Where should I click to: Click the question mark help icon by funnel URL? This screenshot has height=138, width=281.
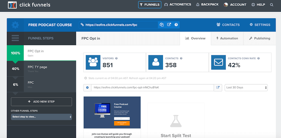pyautogui.click(x=176, y=25)
